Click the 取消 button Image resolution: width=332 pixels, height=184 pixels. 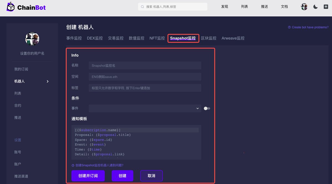tap(151, 176)
